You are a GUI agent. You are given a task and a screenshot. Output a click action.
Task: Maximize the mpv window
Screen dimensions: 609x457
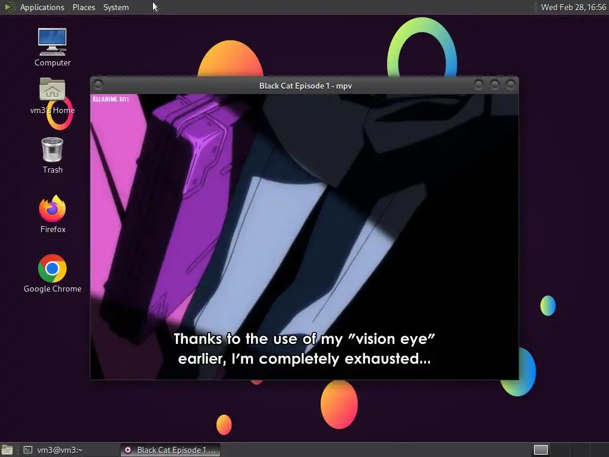coord(494,84)
